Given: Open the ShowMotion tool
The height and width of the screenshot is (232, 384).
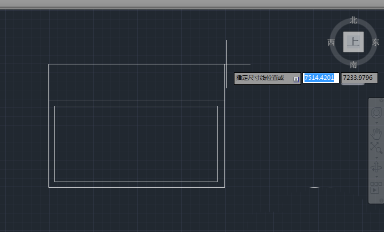Looking at the screenshot, I should coord(376,188).
